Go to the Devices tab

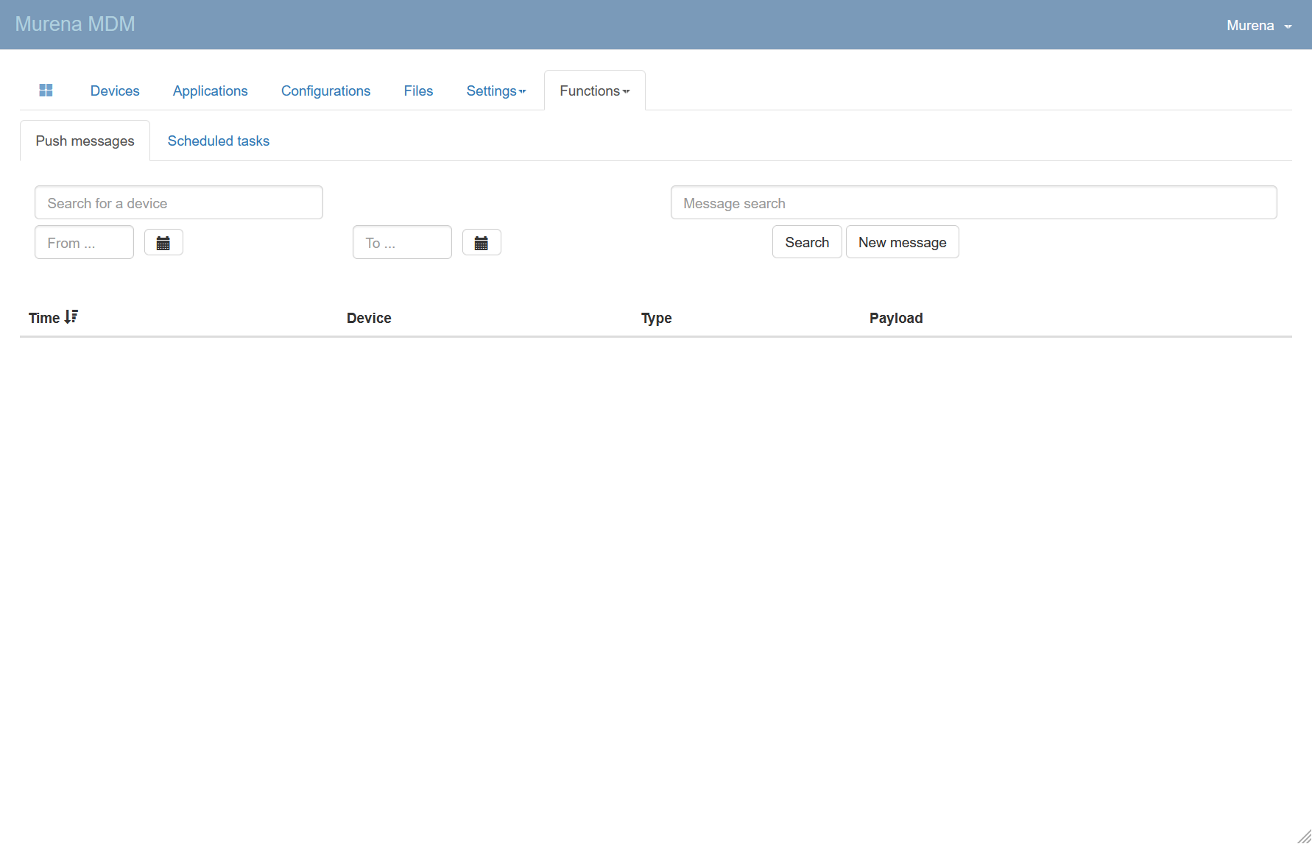tap(115, 91)
